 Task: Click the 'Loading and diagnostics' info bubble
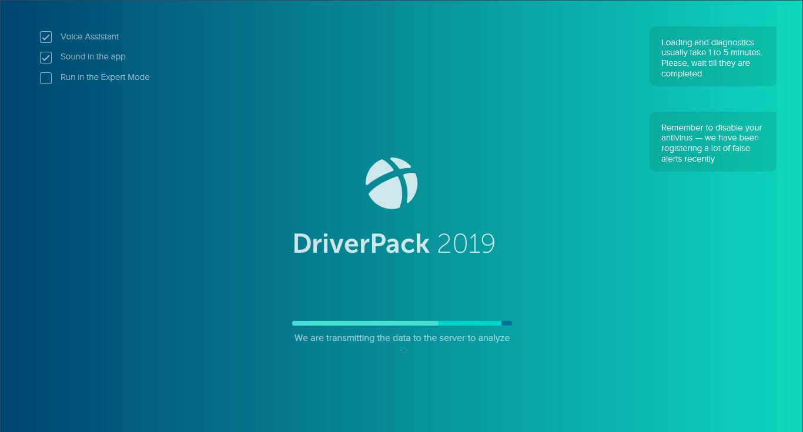tap(713, 56)
